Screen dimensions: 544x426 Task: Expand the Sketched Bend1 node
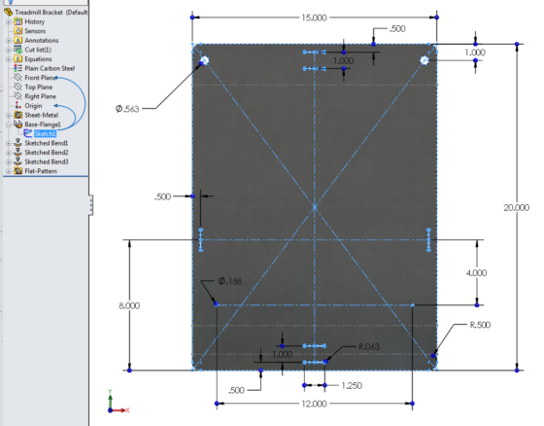click(x=9, y=143)
